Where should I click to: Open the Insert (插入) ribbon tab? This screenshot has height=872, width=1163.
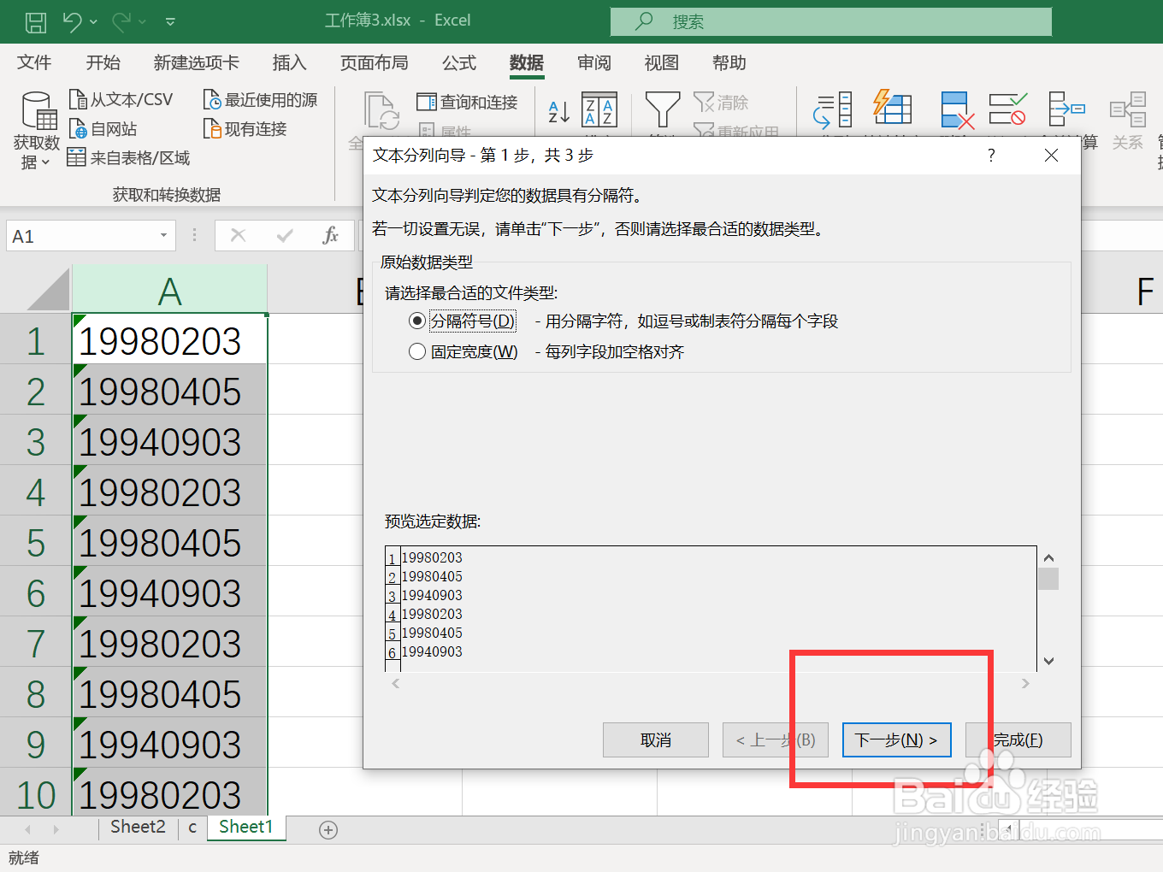(x=289, y=62)
